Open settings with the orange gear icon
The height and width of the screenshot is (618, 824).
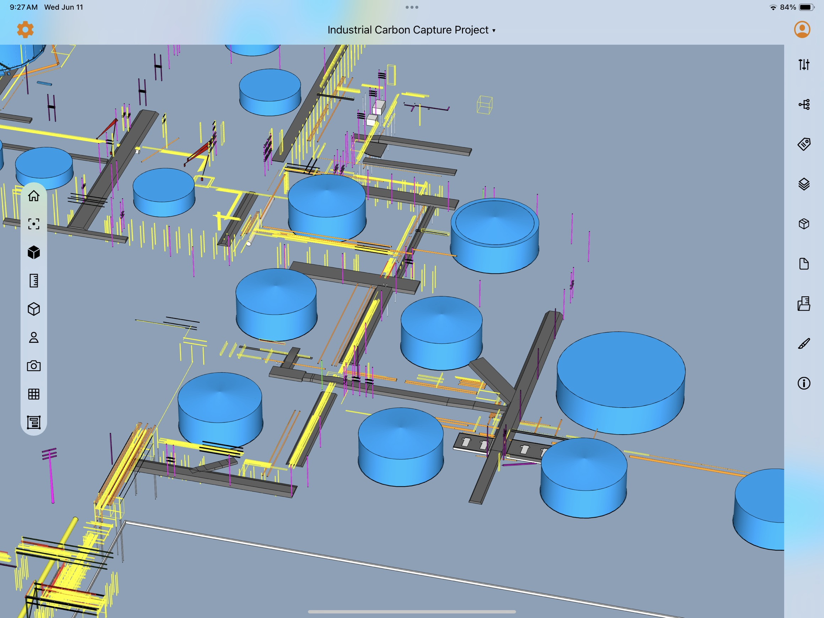click(25, 29)
